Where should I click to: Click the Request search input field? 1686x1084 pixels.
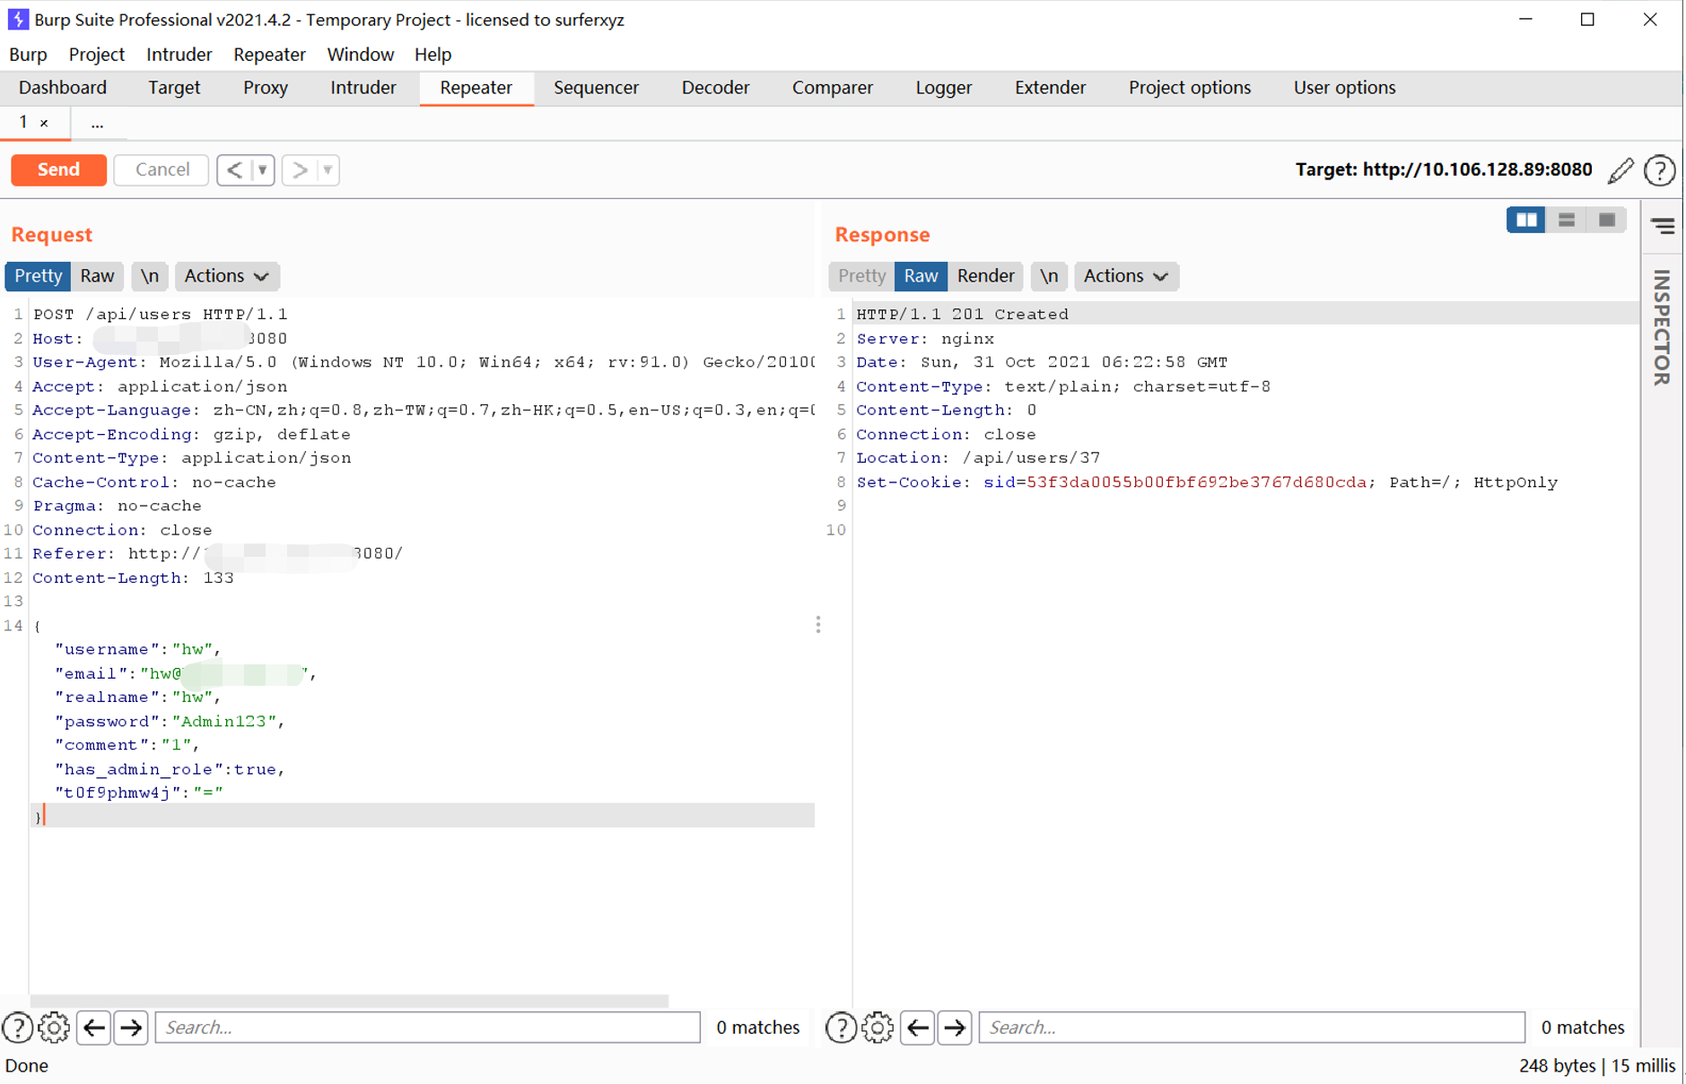click(x=428, y=1028)
